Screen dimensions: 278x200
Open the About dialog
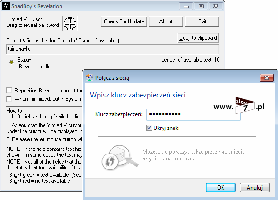click(x=166, y=21)
